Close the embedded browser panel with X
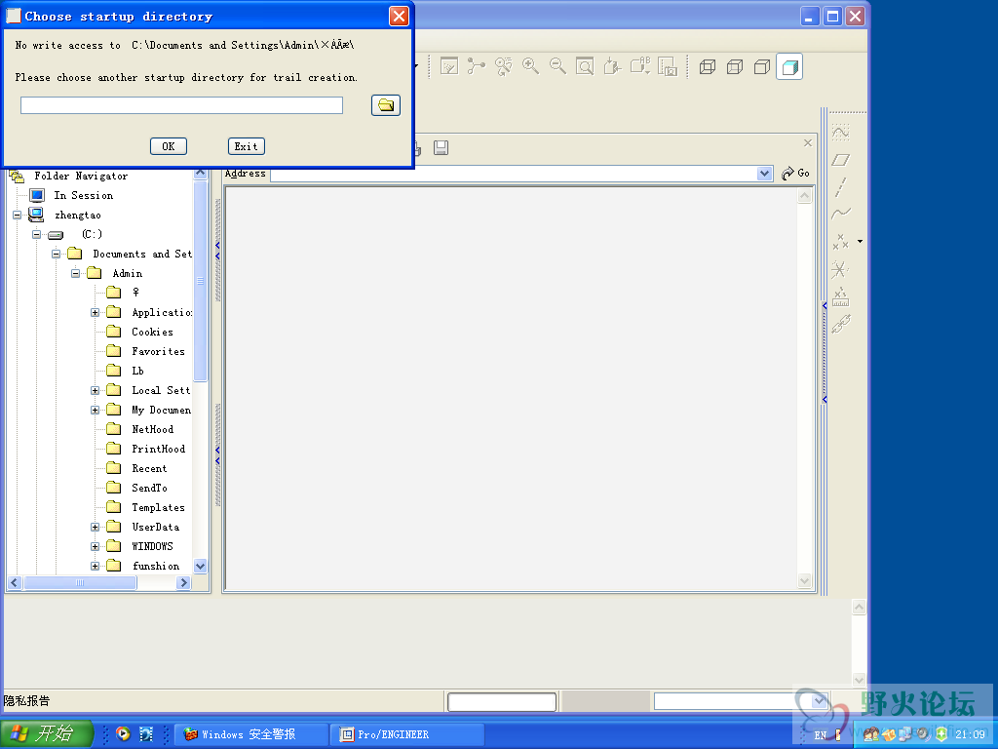 coord(808,143)
